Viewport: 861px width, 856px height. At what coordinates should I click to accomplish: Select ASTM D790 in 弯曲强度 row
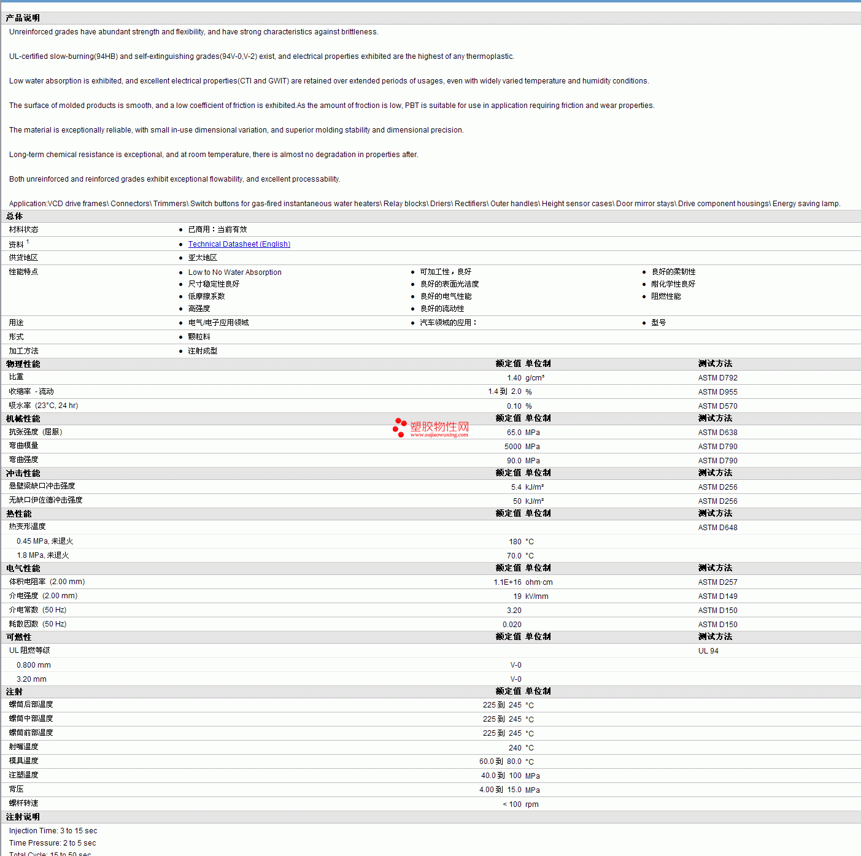[x=717, y=461]
